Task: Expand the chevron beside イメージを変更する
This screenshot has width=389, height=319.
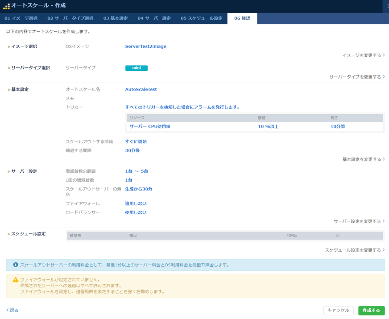Action: coord(383,55)
